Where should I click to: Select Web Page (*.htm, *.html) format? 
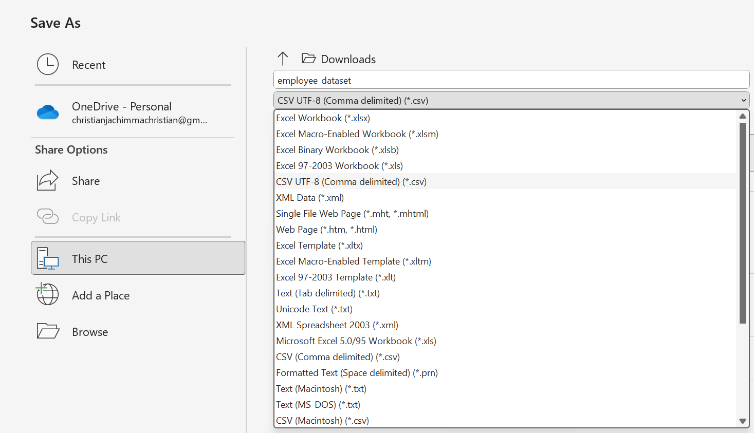326,230
